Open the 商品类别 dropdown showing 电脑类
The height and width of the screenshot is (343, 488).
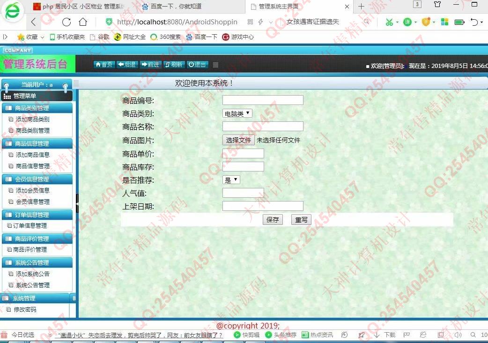pos(237,113)
